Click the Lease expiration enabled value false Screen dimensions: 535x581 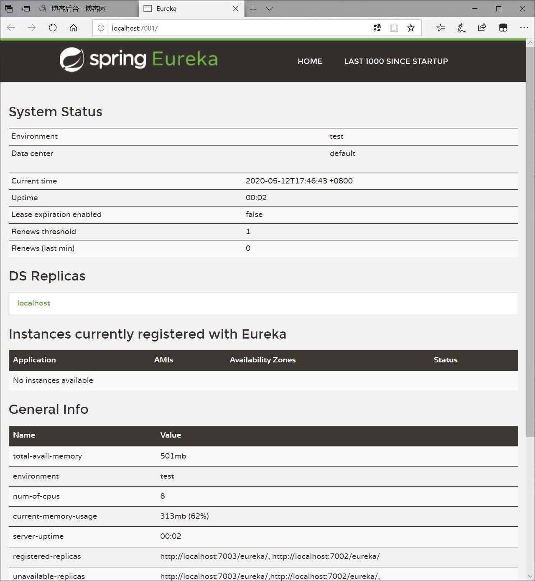pyautogui.click(x=254, y=214)
